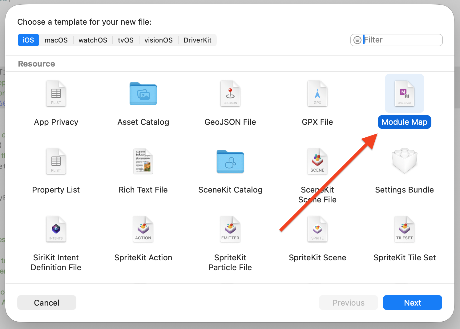Screen dimensions: 460x329
Task: Select the SiriKit Intent Definition File icon
Action: coord(56,229)
